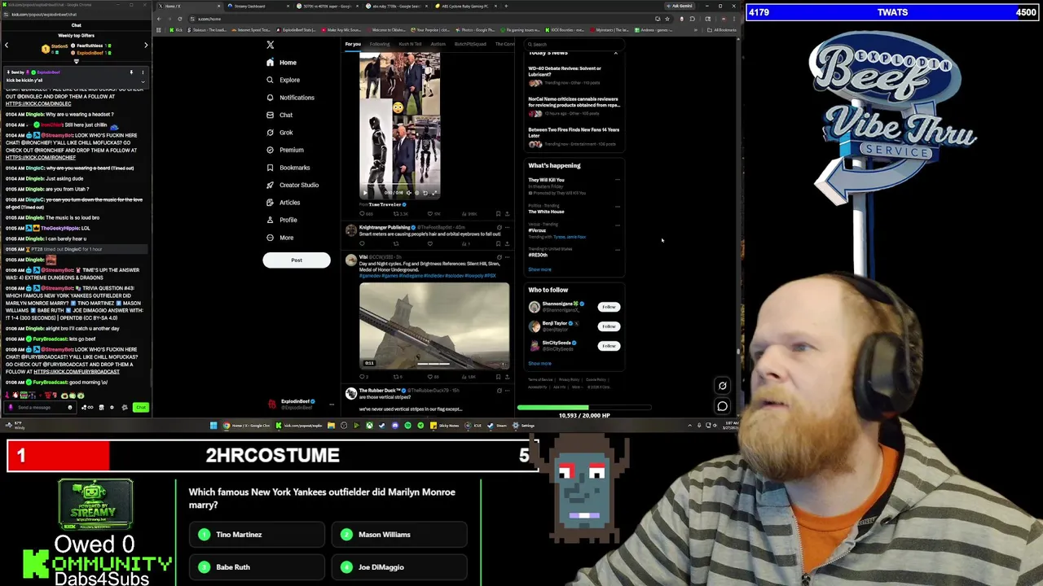1043x586 pixels.
Task: Play the Time Traveler video
Action: click(x=365, y=193)
